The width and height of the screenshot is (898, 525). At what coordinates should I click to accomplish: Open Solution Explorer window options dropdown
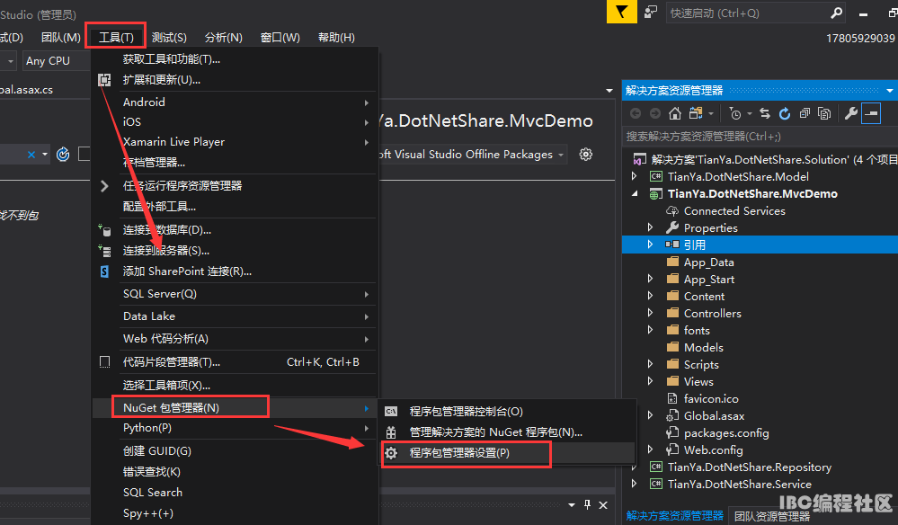pyautogui.click(x=889, y=91)
